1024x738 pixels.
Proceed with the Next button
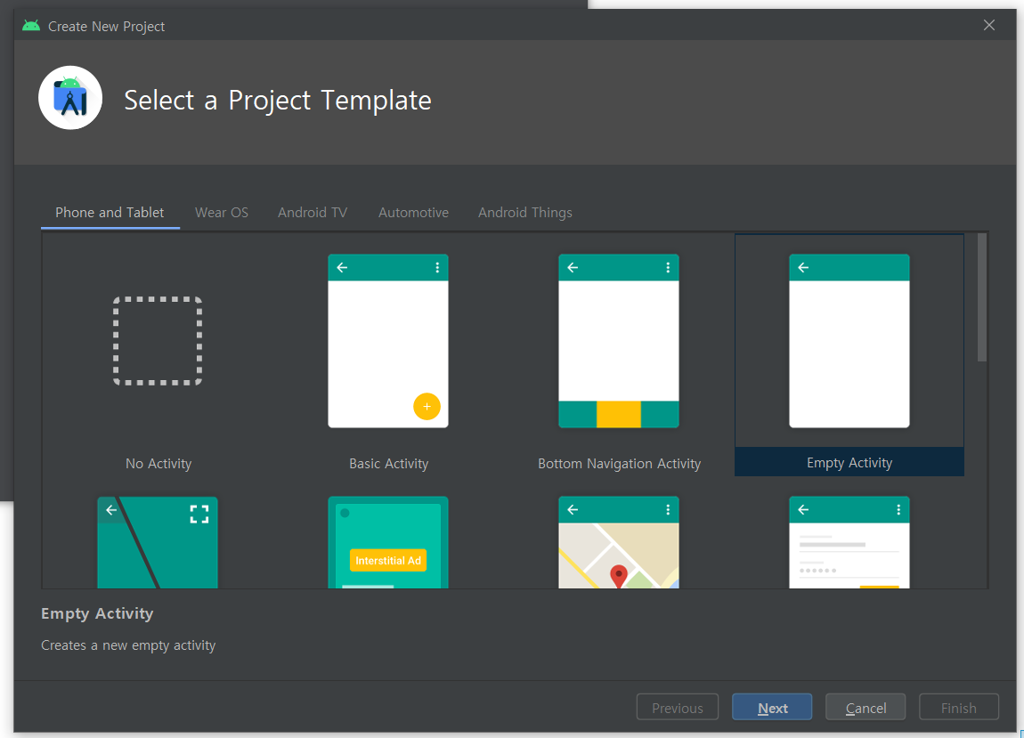pos(772,708)
